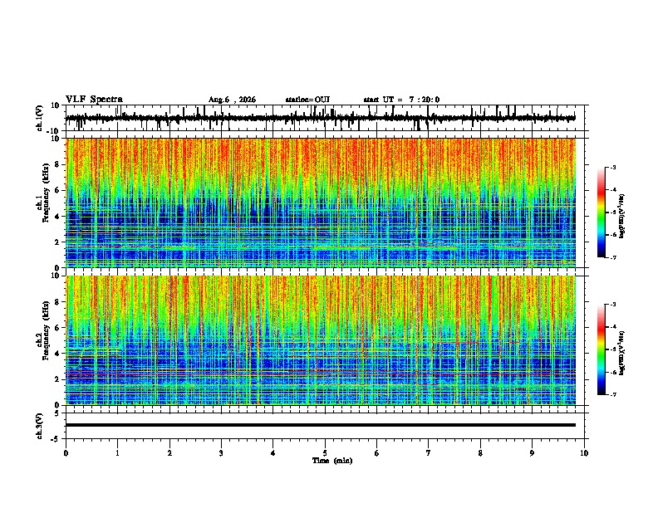Image resolution: width=658 pixels, height=508 pixels.
Task: Click the "VLF Spectra" plot title
Action: (94, 99)
